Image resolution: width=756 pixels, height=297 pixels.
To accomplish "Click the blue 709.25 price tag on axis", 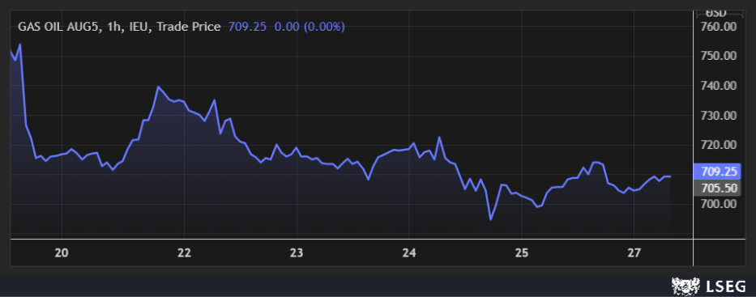I will 717,172.
